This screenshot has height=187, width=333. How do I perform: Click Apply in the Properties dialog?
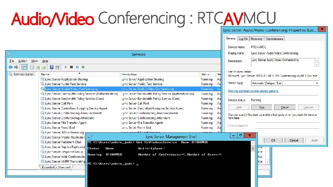(315, 141)
